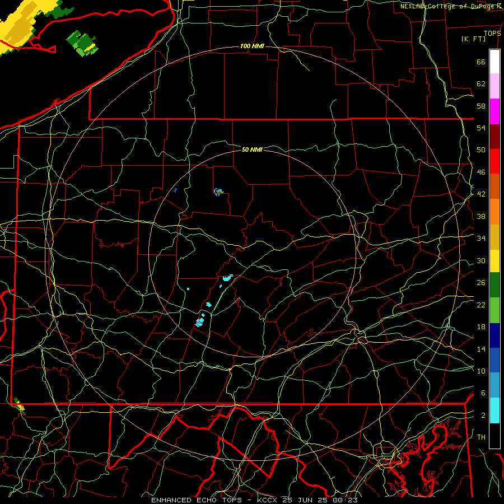
Task: Click the dark orange legend swatch near 42
Action: (x=494, y=186)
